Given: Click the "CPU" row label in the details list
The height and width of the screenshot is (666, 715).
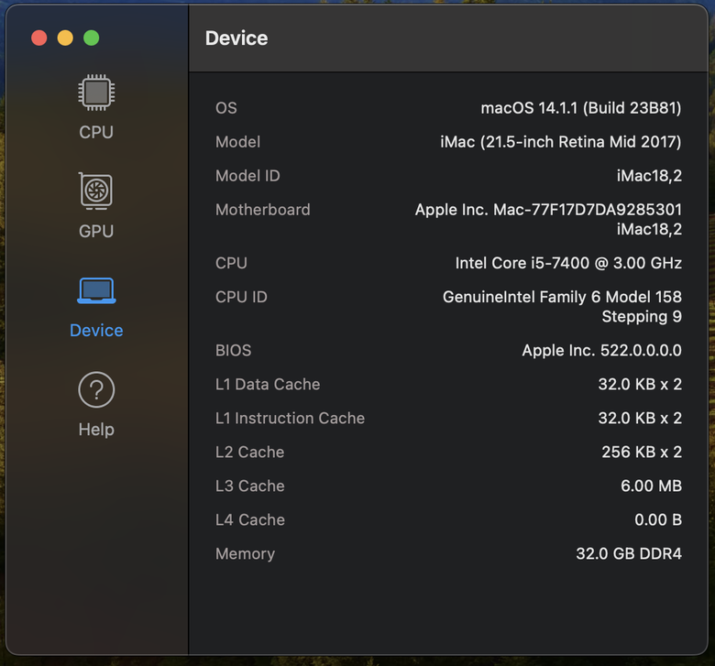Looking at the screenshot, I should 231,263.
